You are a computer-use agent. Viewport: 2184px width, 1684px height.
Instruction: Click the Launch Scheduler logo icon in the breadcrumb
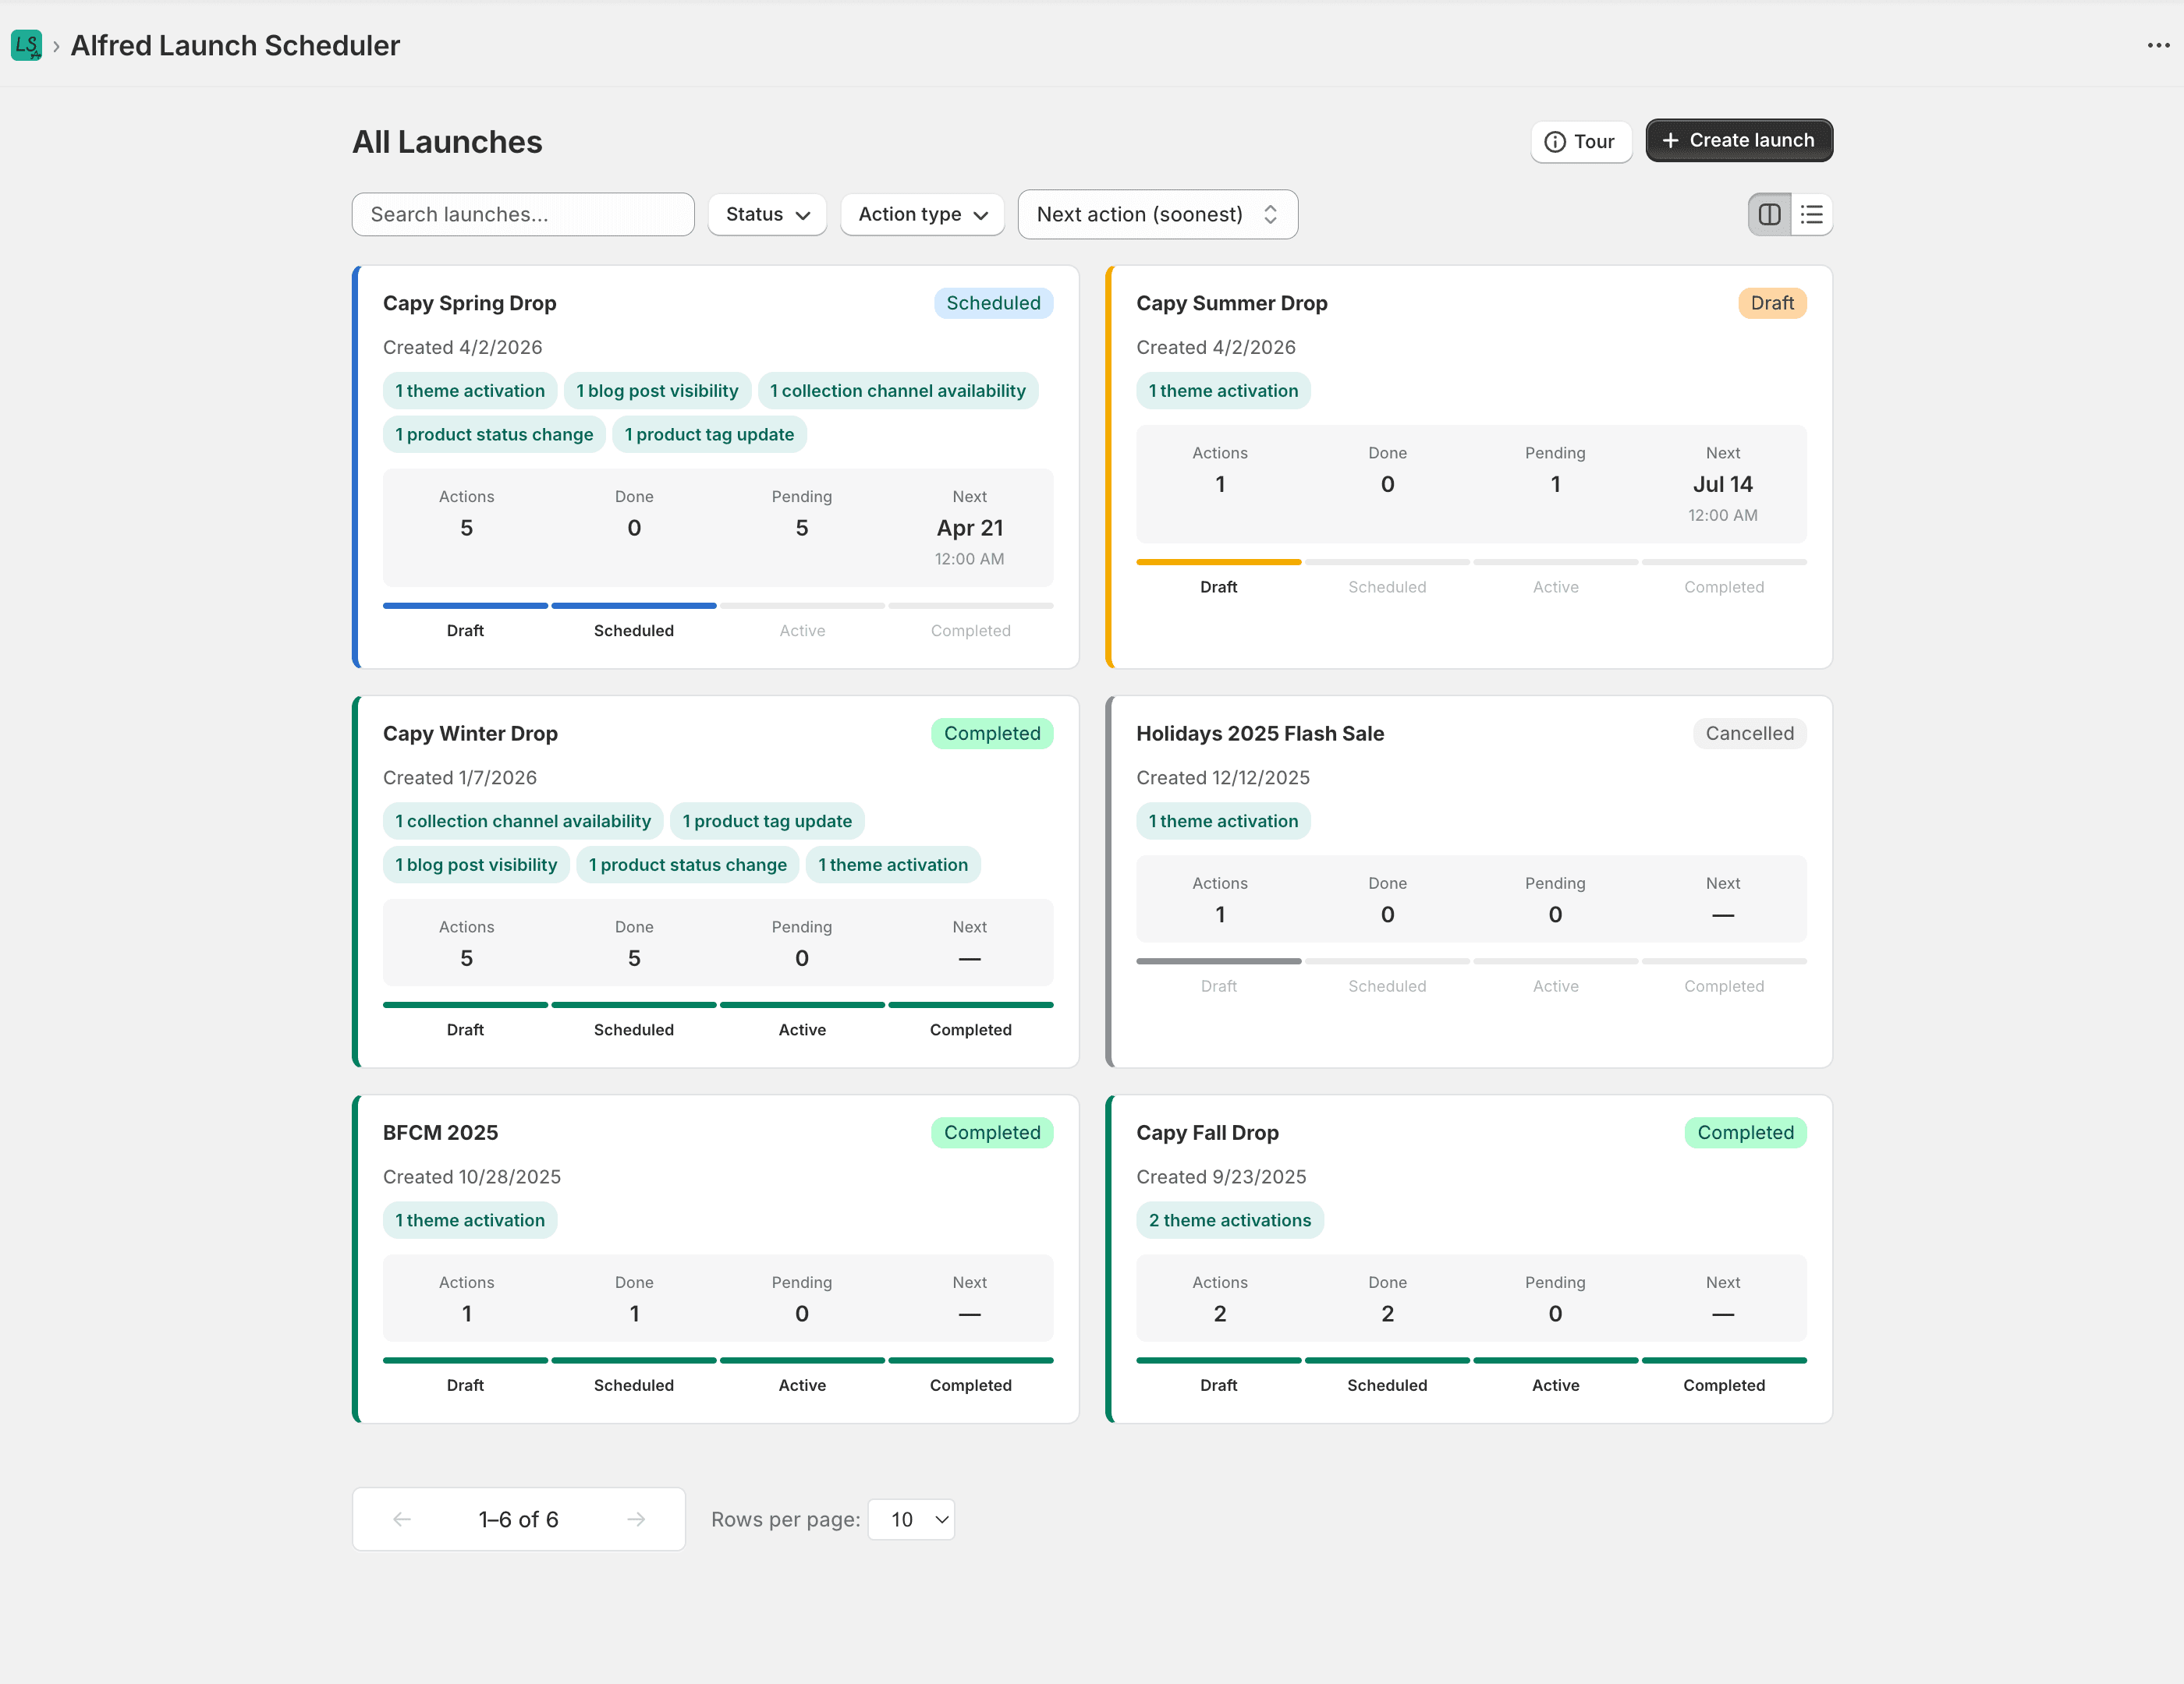[27, 45]
